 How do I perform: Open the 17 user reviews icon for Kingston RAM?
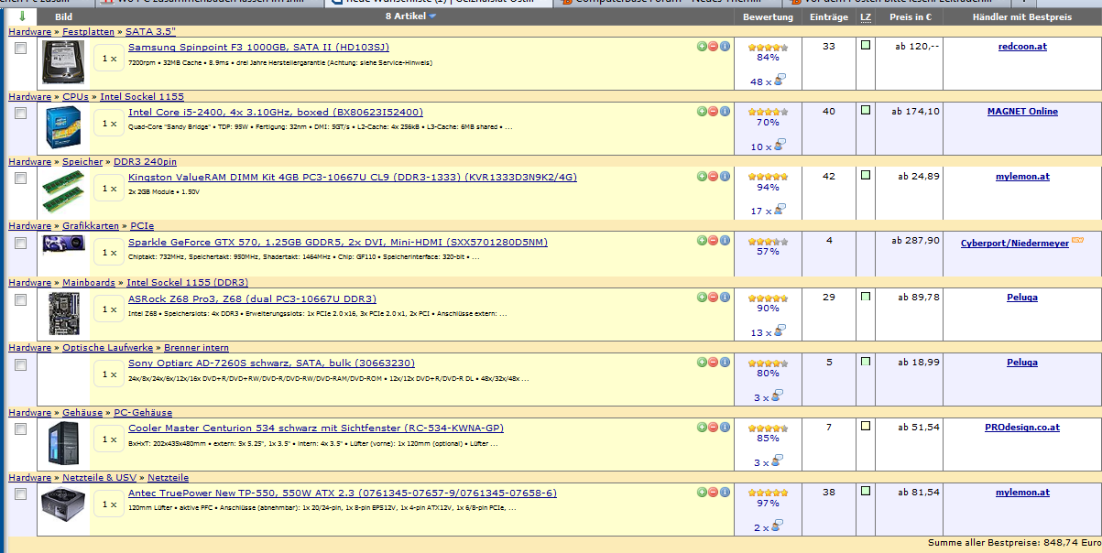point(780,210)
